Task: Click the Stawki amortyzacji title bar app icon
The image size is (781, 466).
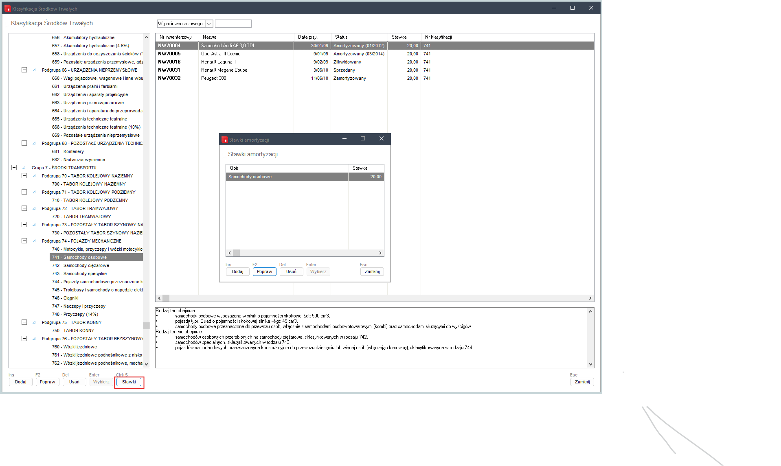Action: click(x=225, y=140)
